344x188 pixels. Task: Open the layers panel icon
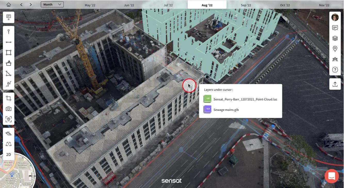[335, 38]
